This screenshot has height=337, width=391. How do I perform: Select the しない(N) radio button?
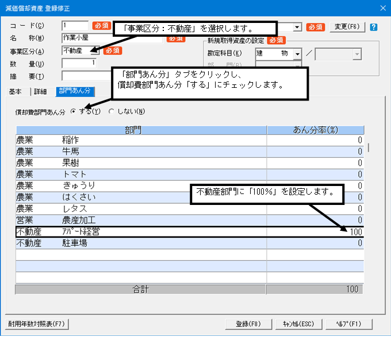pyautogui.click(x=111, y=111)
